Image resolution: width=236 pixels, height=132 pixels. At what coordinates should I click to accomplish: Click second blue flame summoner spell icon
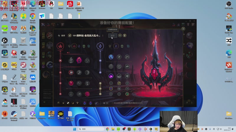(91, 103)
